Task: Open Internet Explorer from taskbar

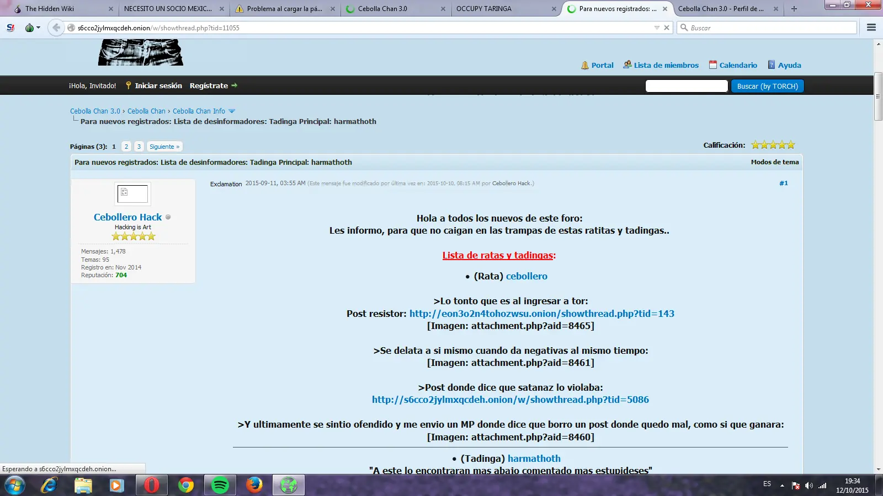Action: click(x=49, y=486)
